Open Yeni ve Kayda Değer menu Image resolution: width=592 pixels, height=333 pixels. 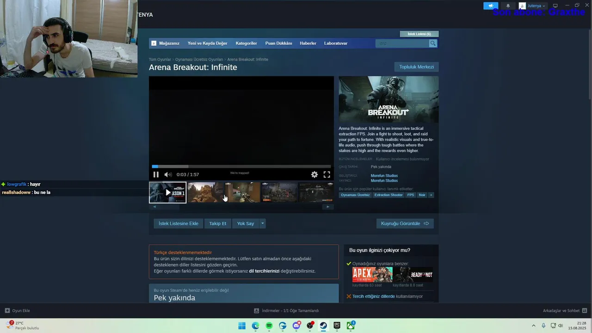point(207,43)
